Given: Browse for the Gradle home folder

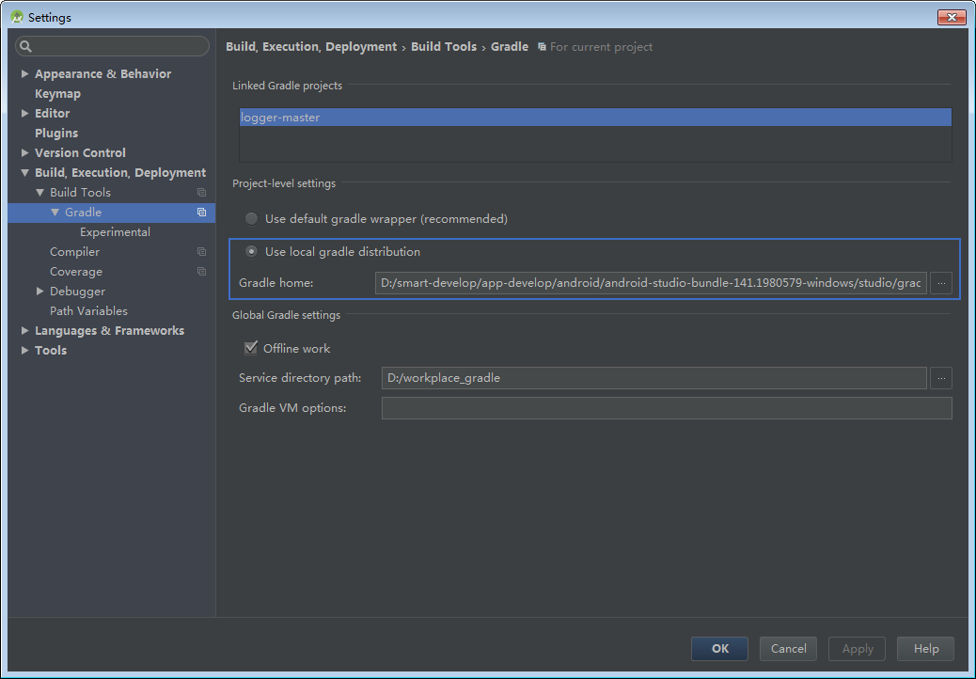Looking at the screenshot, I should (x=940, y=283).
